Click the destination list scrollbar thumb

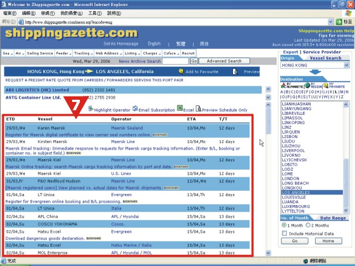346,182
